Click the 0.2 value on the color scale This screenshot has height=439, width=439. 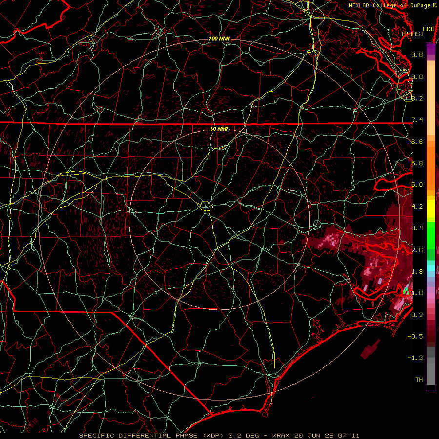tap(417, 315)
